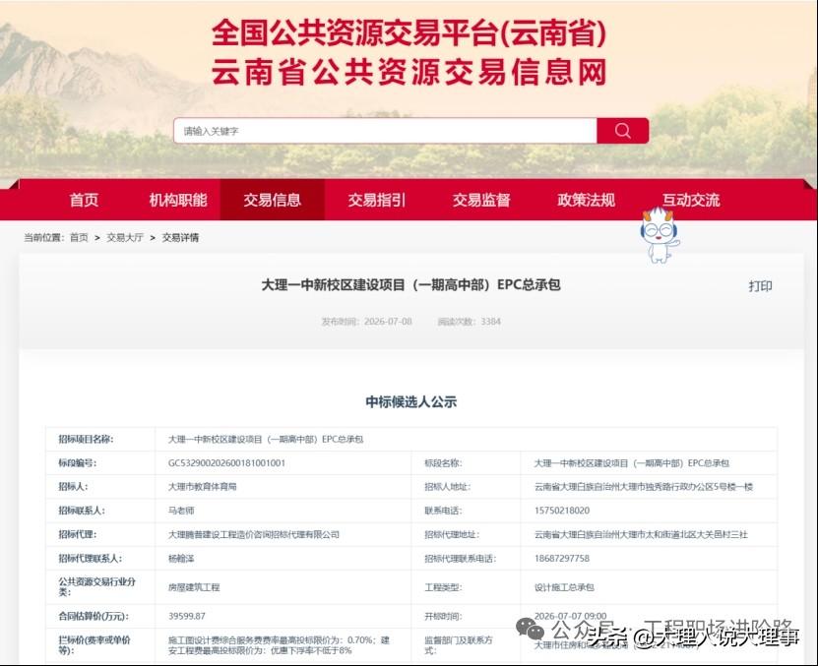Screen dimensions: 818x666
Task: Click the tenderer address in 独秀路
Action: pos(643,487)
